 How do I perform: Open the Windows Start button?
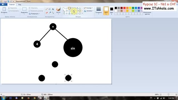tap(3, 98)
